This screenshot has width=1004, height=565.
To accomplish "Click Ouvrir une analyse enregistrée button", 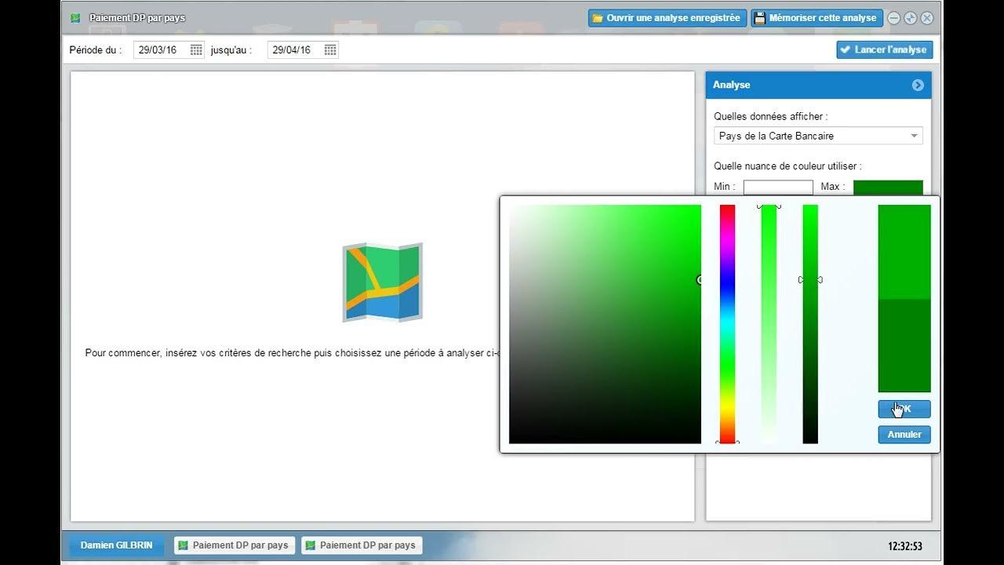I will point(668,18).
